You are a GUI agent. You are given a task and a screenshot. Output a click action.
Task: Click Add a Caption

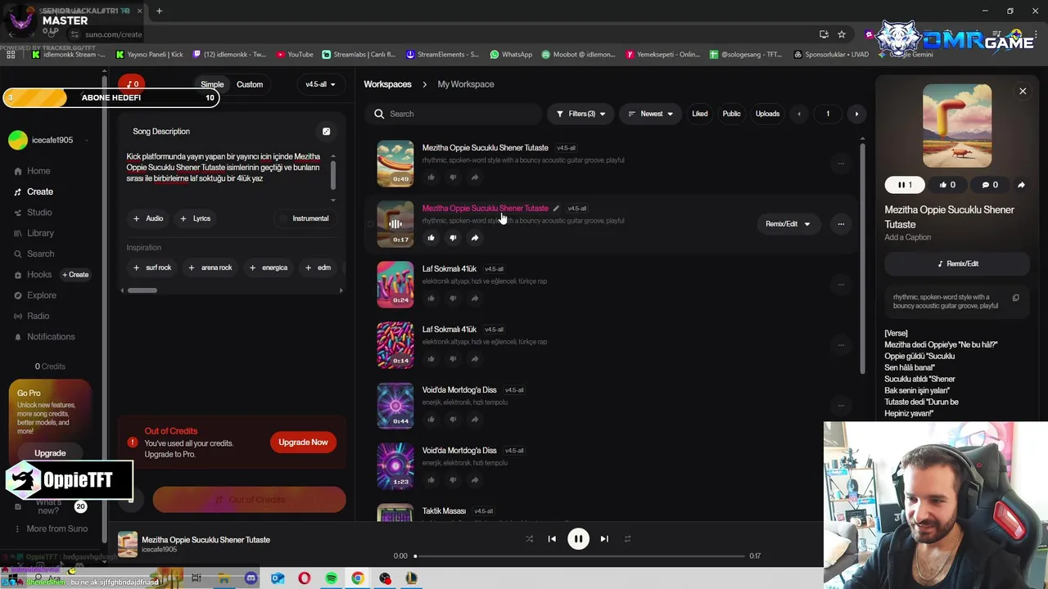907,237
